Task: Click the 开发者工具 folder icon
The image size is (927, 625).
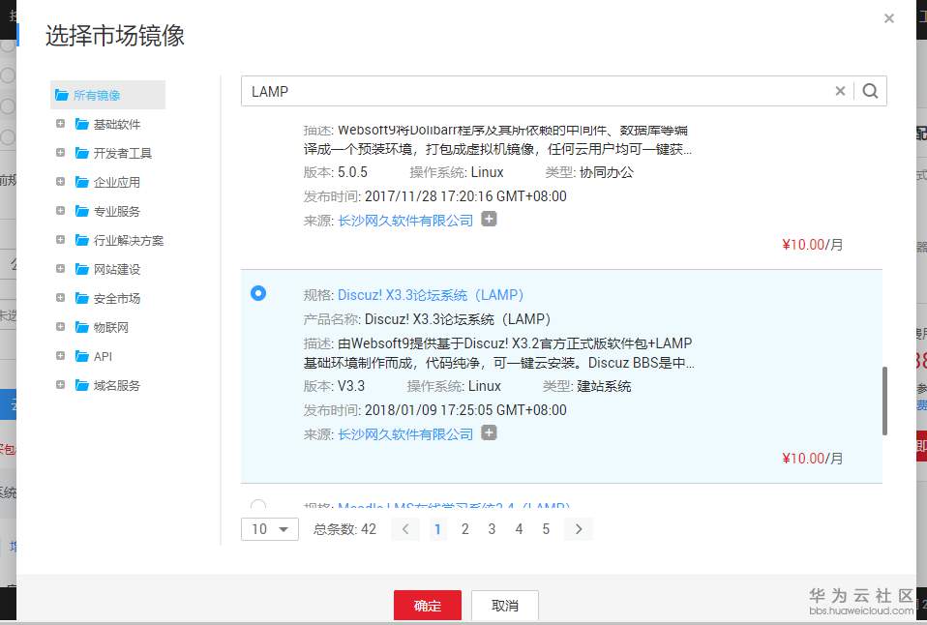Action: (81, 153)
